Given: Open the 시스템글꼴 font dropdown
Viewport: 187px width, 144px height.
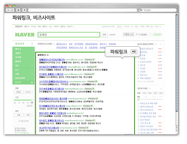Looking at the screenshot, I should (142, 34).
